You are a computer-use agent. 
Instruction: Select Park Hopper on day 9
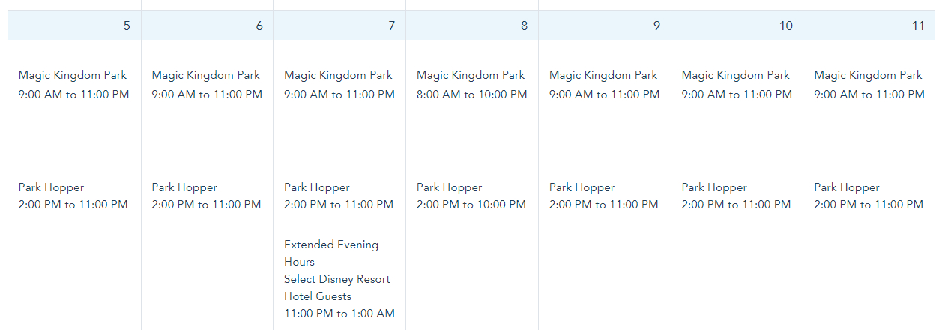tap(582, 187)
